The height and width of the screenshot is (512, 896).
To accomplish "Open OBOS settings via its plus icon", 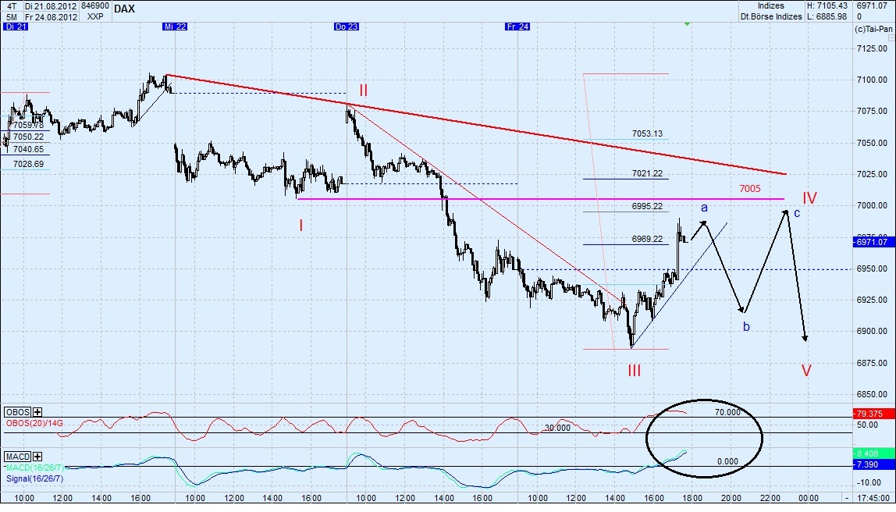I will 36,413.
